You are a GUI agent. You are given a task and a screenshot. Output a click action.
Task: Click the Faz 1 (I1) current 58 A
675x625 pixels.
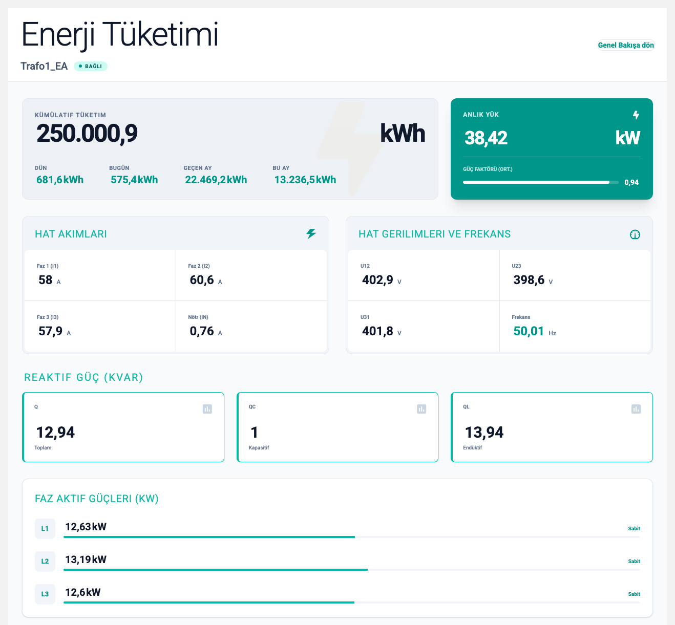tap(50, 280)
